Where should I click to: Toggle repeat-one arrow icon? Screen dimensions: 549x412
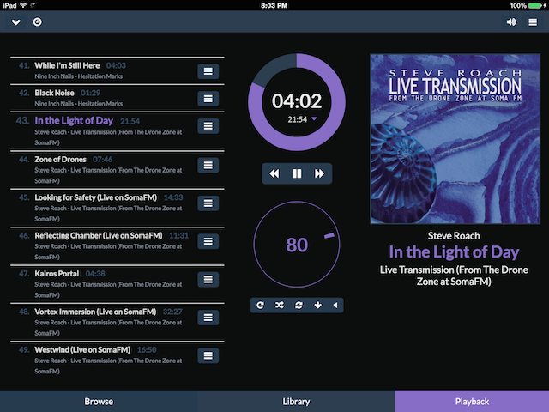tap(260, 306)
